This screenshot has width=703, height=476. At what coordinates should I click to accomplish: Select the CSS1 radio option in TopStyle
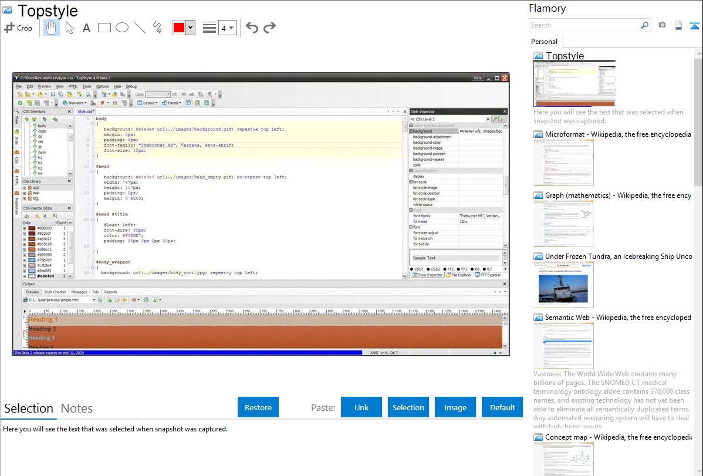coord(417,269)
